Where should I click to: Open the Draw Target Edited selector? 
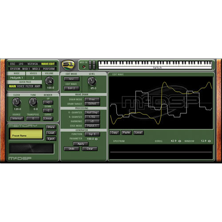[x=92, y=104]
